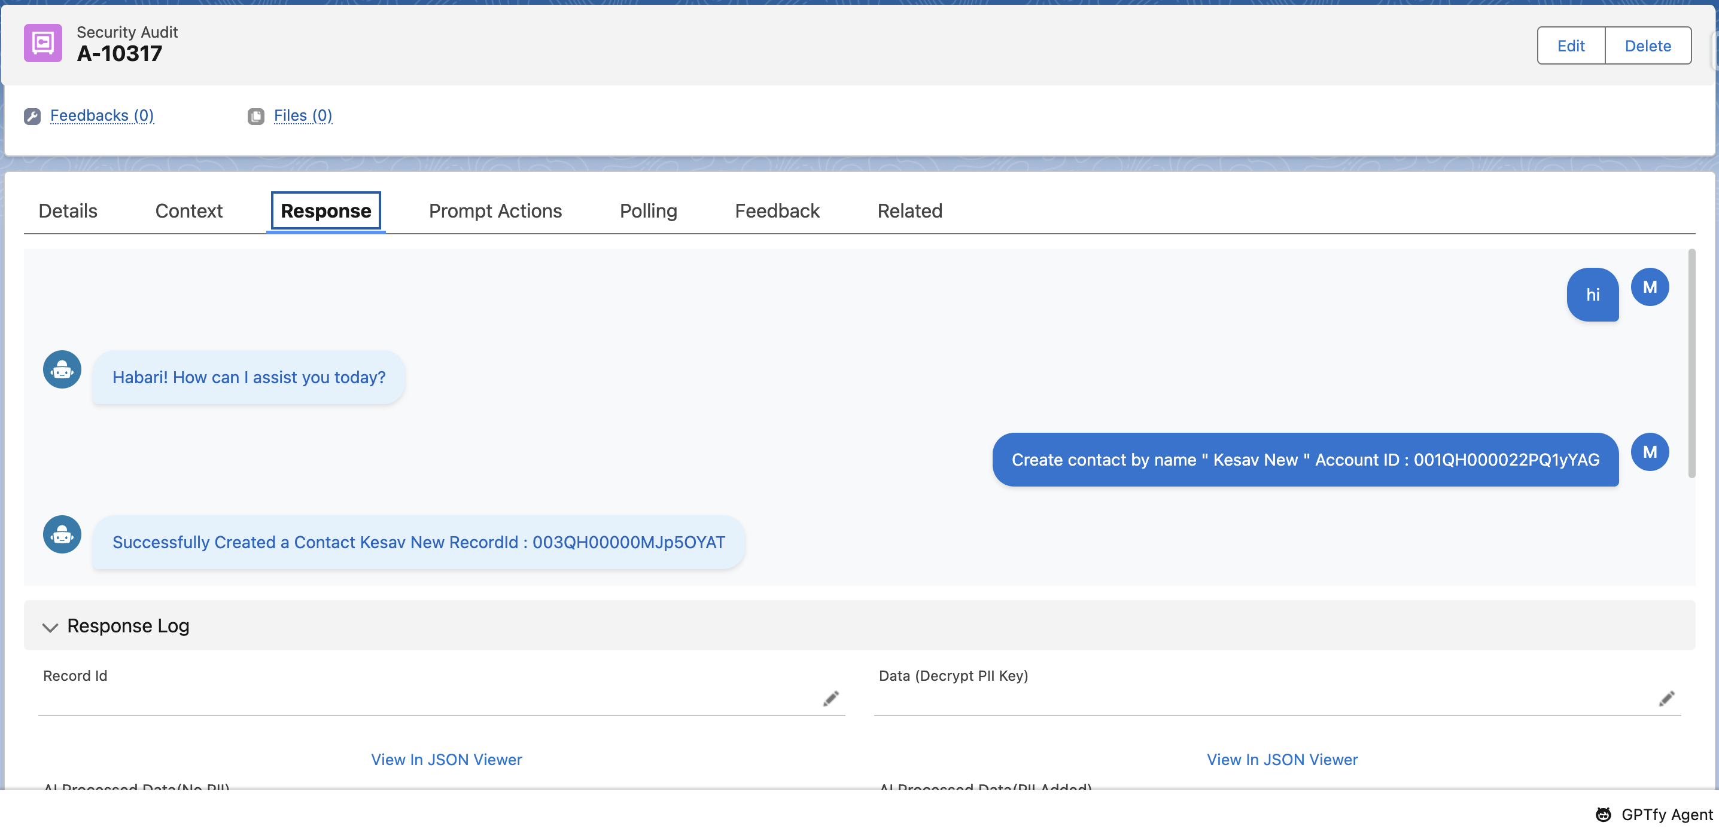Click the bot avatar next to the success message

click(62, 534)
